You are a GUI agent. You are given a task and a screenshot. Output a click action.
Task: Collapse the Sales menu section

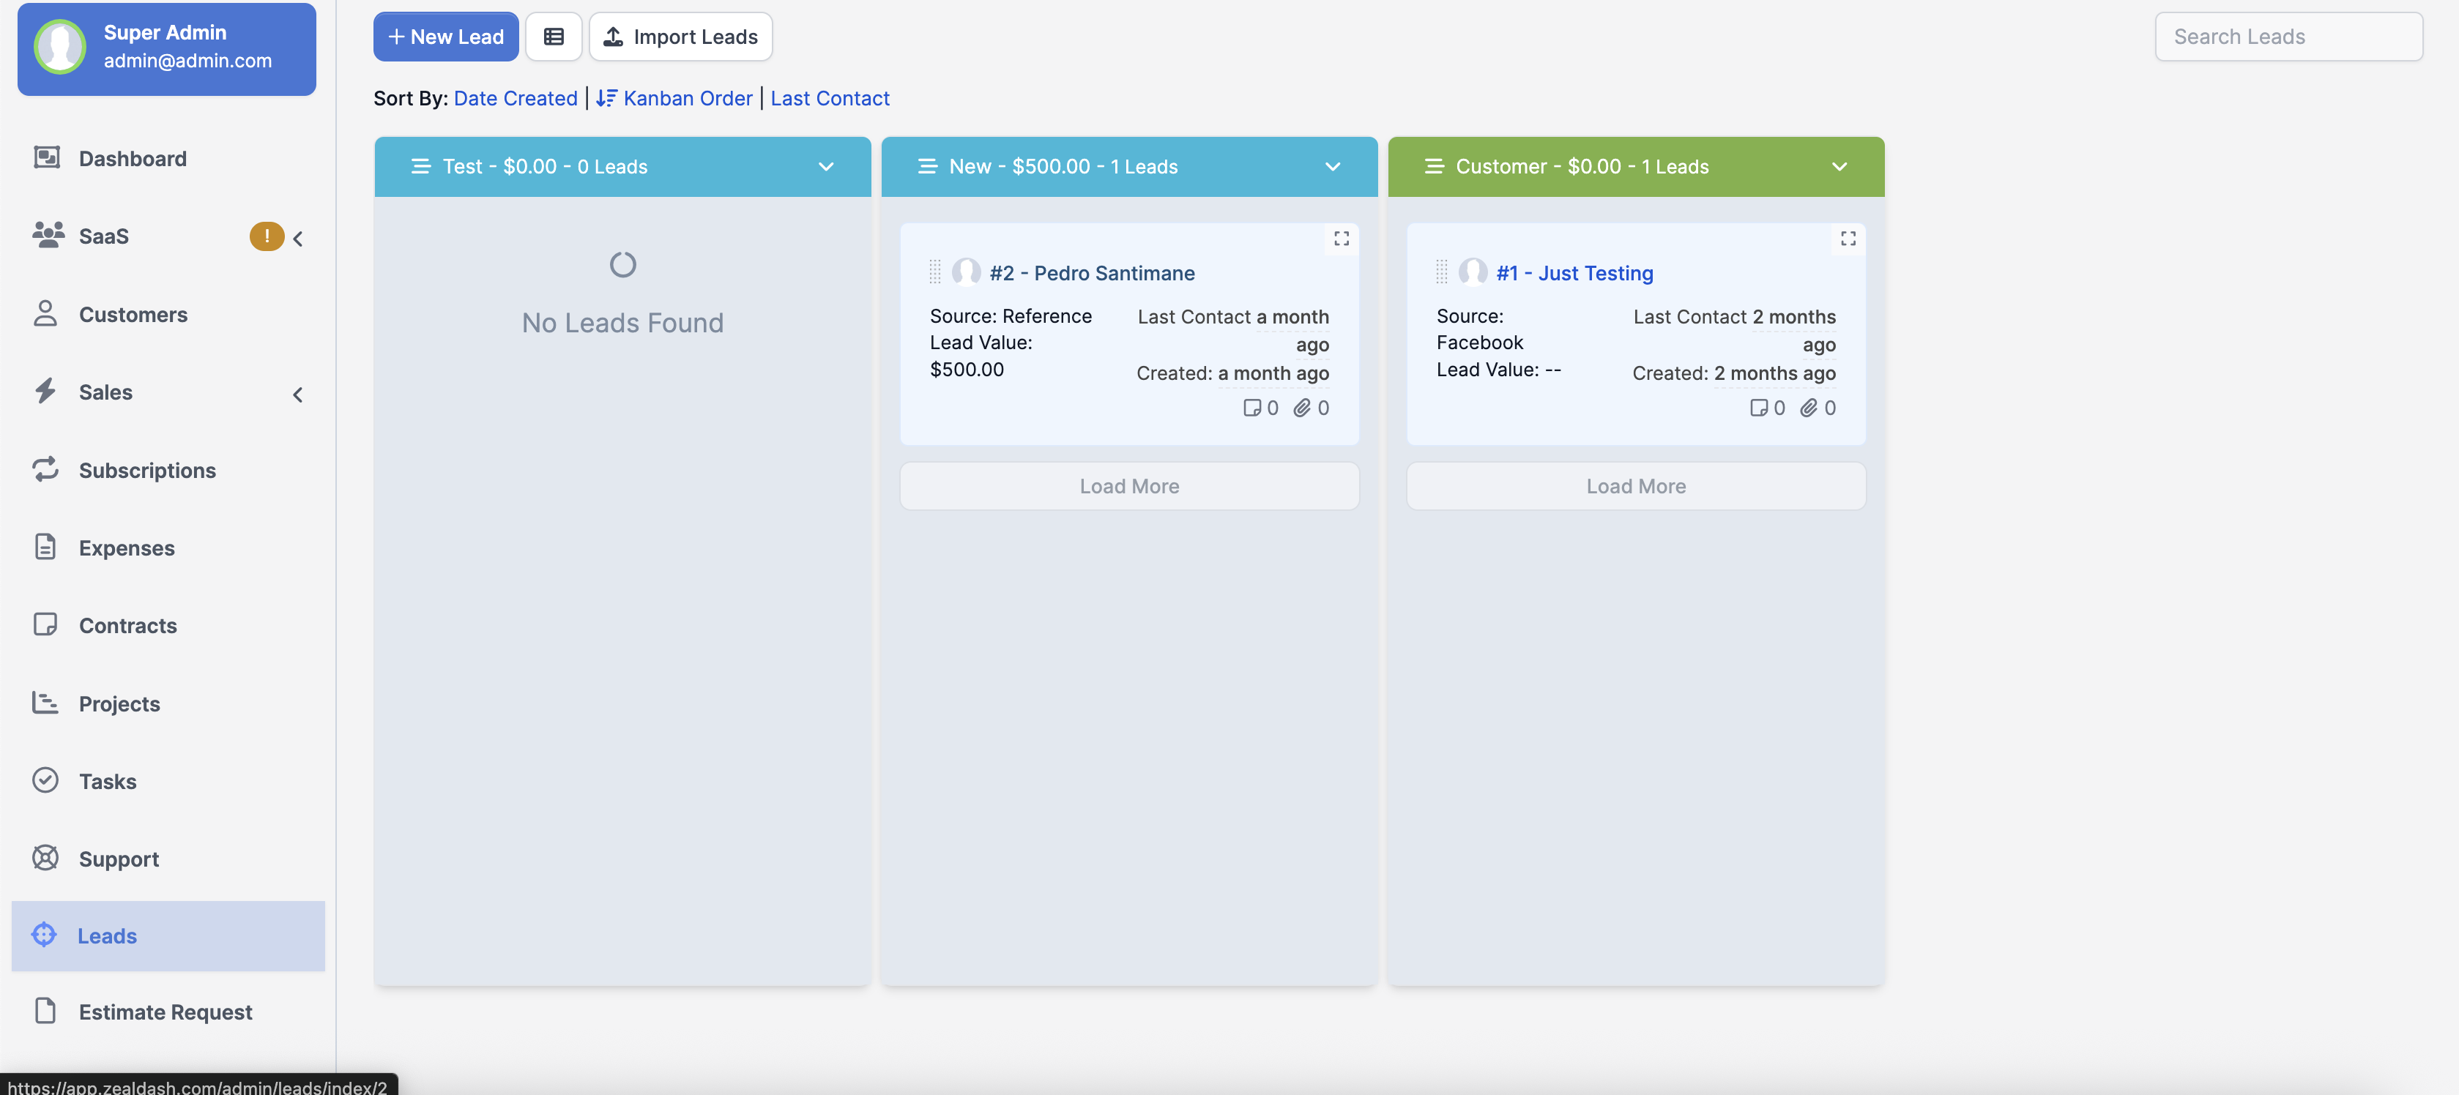[297, 394]
